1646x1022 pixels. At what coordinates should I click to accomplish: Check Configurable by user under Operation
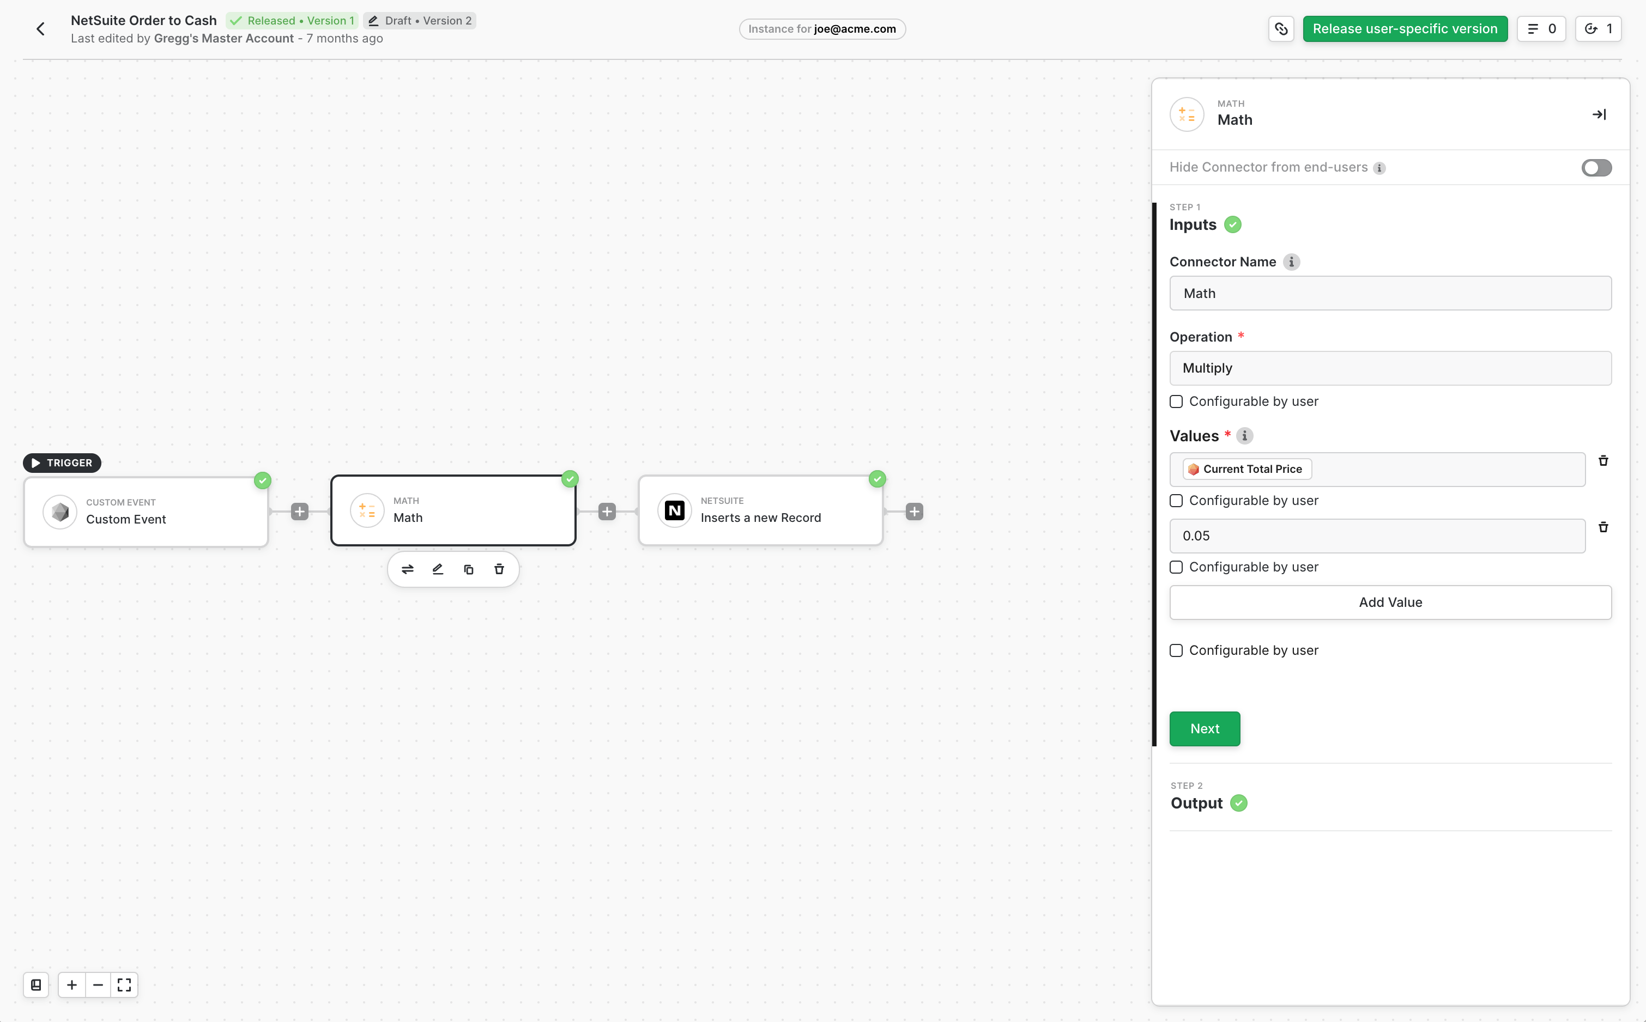(1176, 401)
